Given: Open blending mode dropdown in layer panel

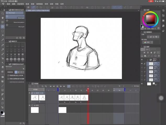Looking at the screenshot, I should (x=148, y=49).
